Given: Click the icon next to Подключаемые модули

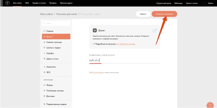Looking at the screenshot, I should 45,104.
